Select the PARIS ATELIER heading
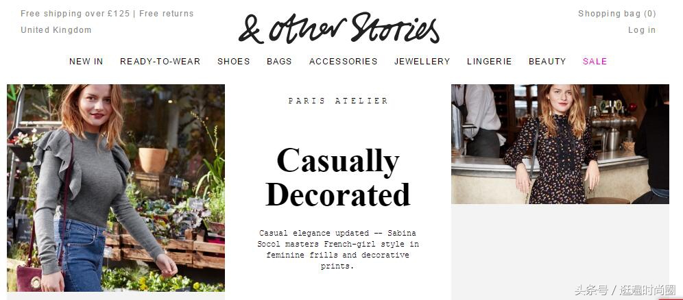This screenshot has height=300, width=683. (x=338, y=101)
